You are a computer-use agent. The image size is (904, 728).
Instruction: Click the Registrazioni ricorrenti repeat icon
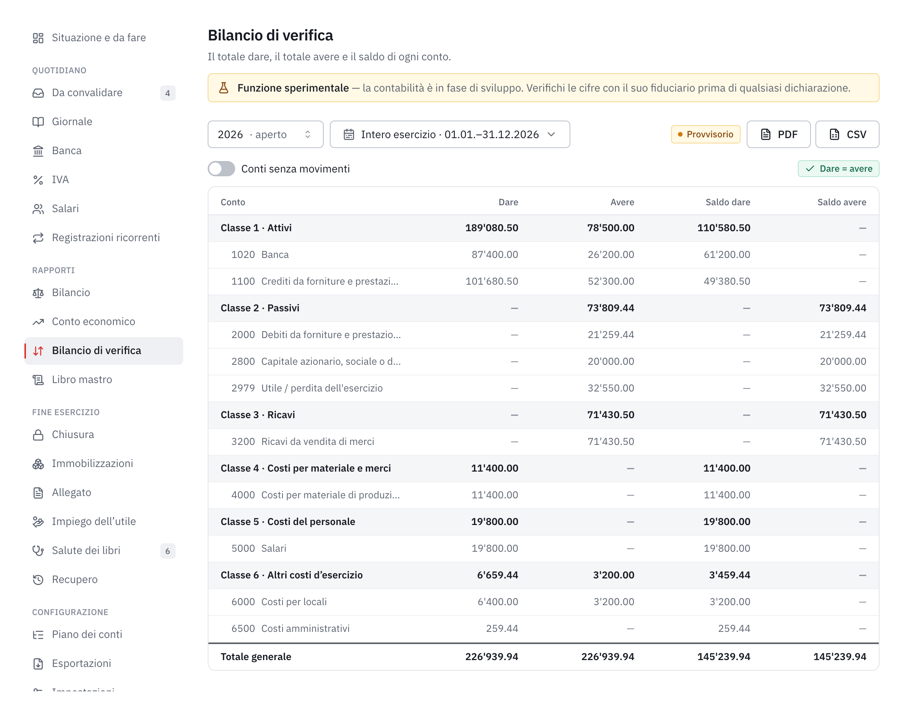coord(38,237)
